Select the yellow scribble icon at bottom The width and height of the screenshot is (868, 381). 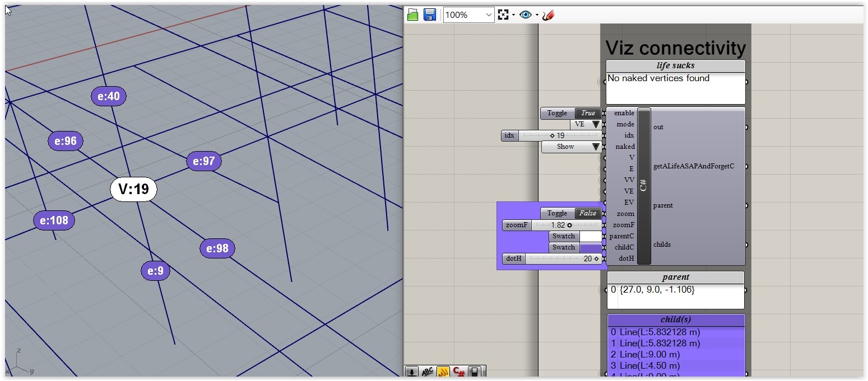pyautogui.click(x=443, y=372)
